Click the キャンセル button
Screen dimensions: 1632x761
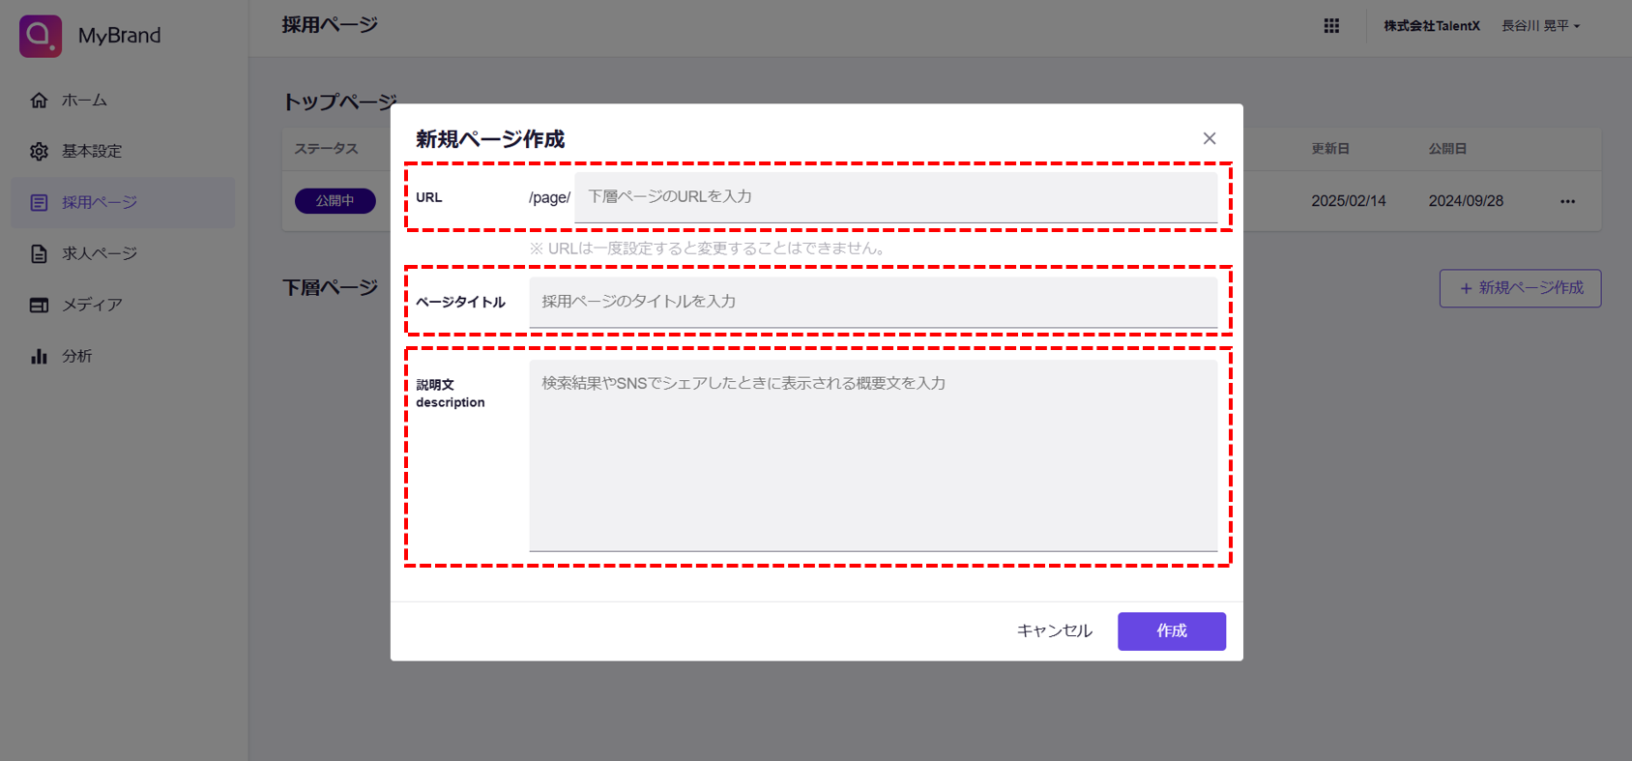(1054, 631)
